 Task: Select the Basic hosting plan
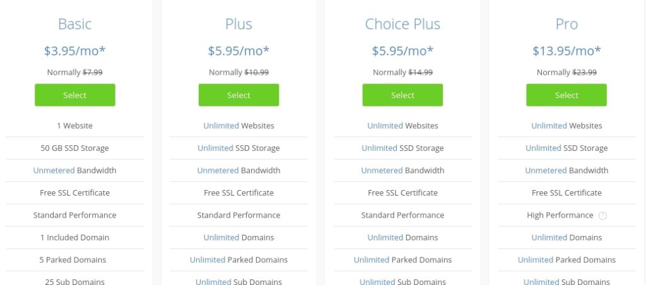pos(75,95)
